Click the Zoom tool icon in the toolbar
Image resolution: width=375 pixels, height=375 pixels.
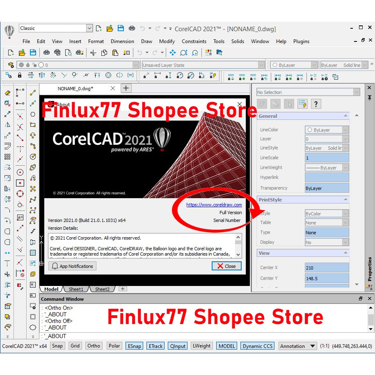pos(184,53)
